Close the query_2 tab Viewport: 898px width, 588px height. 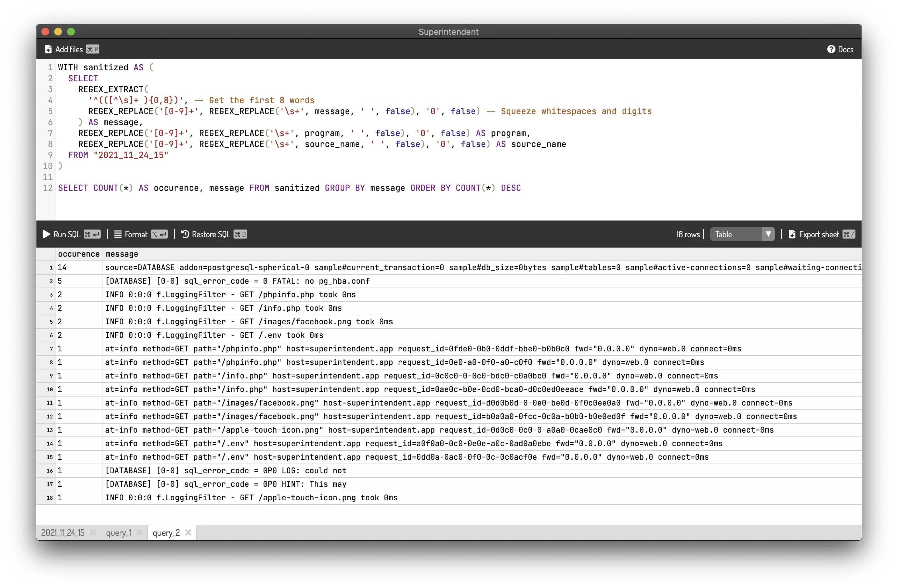pyautogui.click(x=188, y=532)
